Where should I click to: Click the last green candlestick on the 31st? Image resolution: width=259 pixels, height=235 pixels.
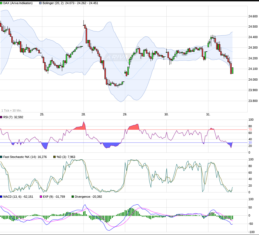coord(232,70)
